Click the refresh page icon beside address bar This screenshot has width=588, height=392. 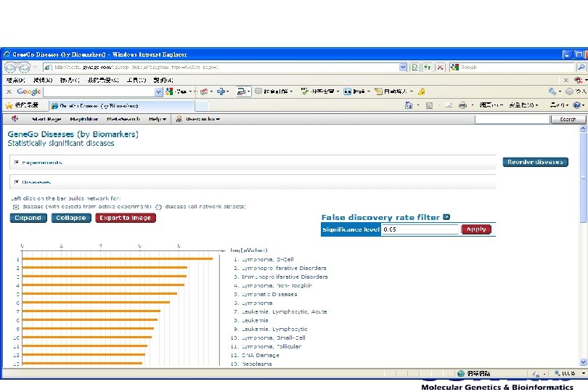[x=427, y=67]
